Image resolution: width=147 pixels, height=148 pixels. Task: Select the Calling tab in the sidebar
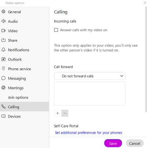pos(24,107)
